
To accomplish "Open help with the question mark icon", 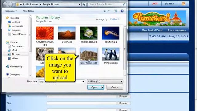I will (122, 11).
